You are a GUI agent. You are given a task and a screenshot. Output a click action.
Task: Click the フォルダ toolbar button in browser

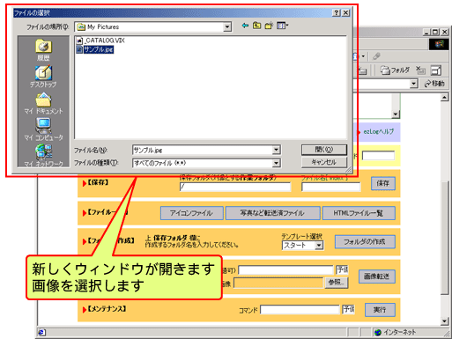[x=395, y=70]
